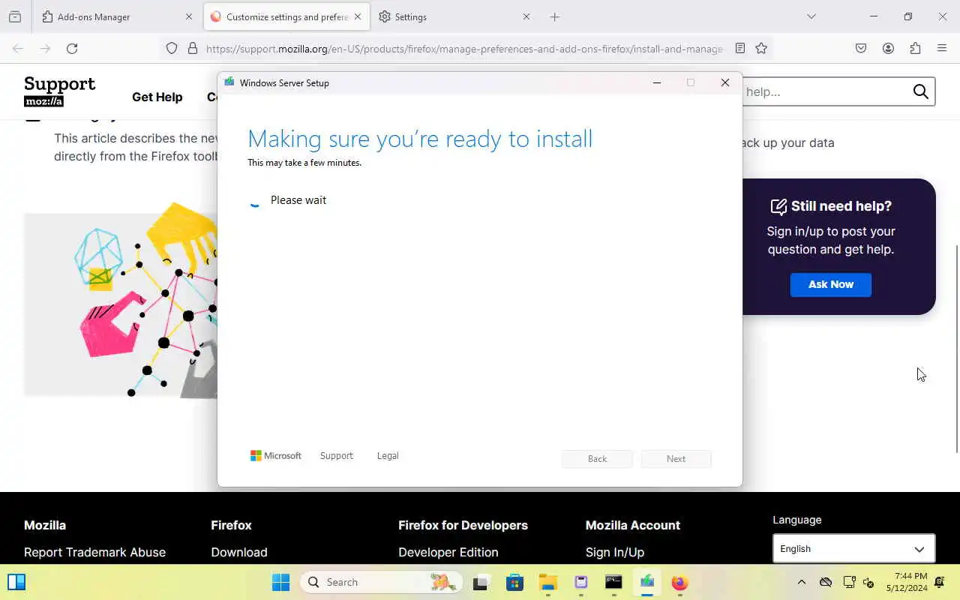Click the Mozilla Support logo
The height and width of the screenshot is (600, 960).
(60, 91)
